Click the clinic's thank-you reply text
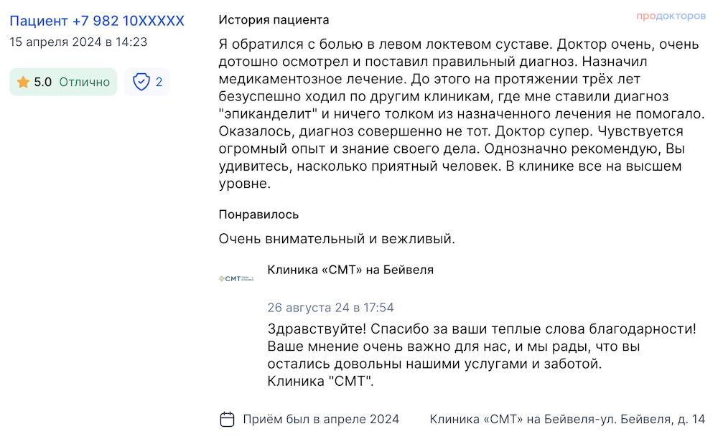 482,346
